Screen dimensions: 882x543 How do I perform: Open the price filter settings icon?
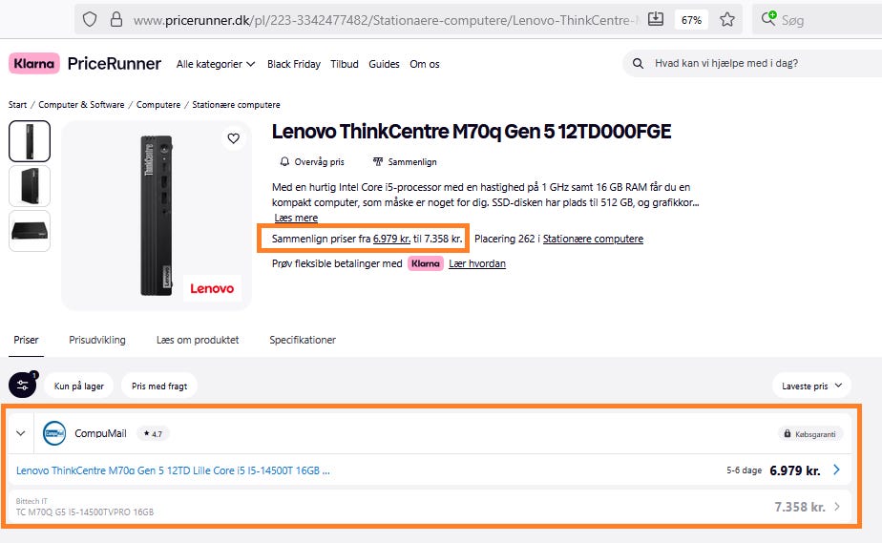click(x=22, y=385)
